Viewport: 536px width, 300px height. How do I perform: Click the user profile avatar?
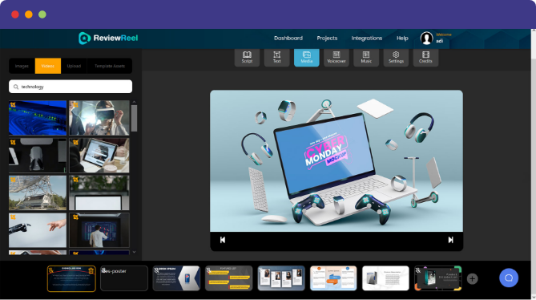tap(426, 38)
